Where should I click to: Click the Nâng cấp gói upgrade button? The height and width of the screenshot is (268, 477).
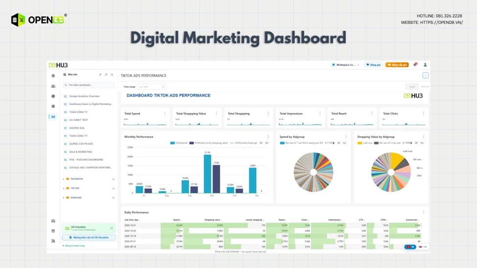pos(397,64)
